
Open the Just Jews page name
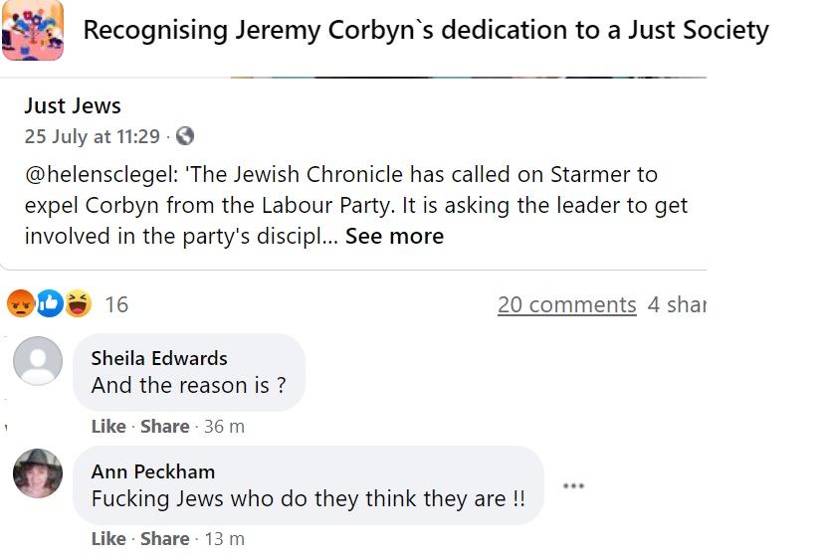click(73, 105)
